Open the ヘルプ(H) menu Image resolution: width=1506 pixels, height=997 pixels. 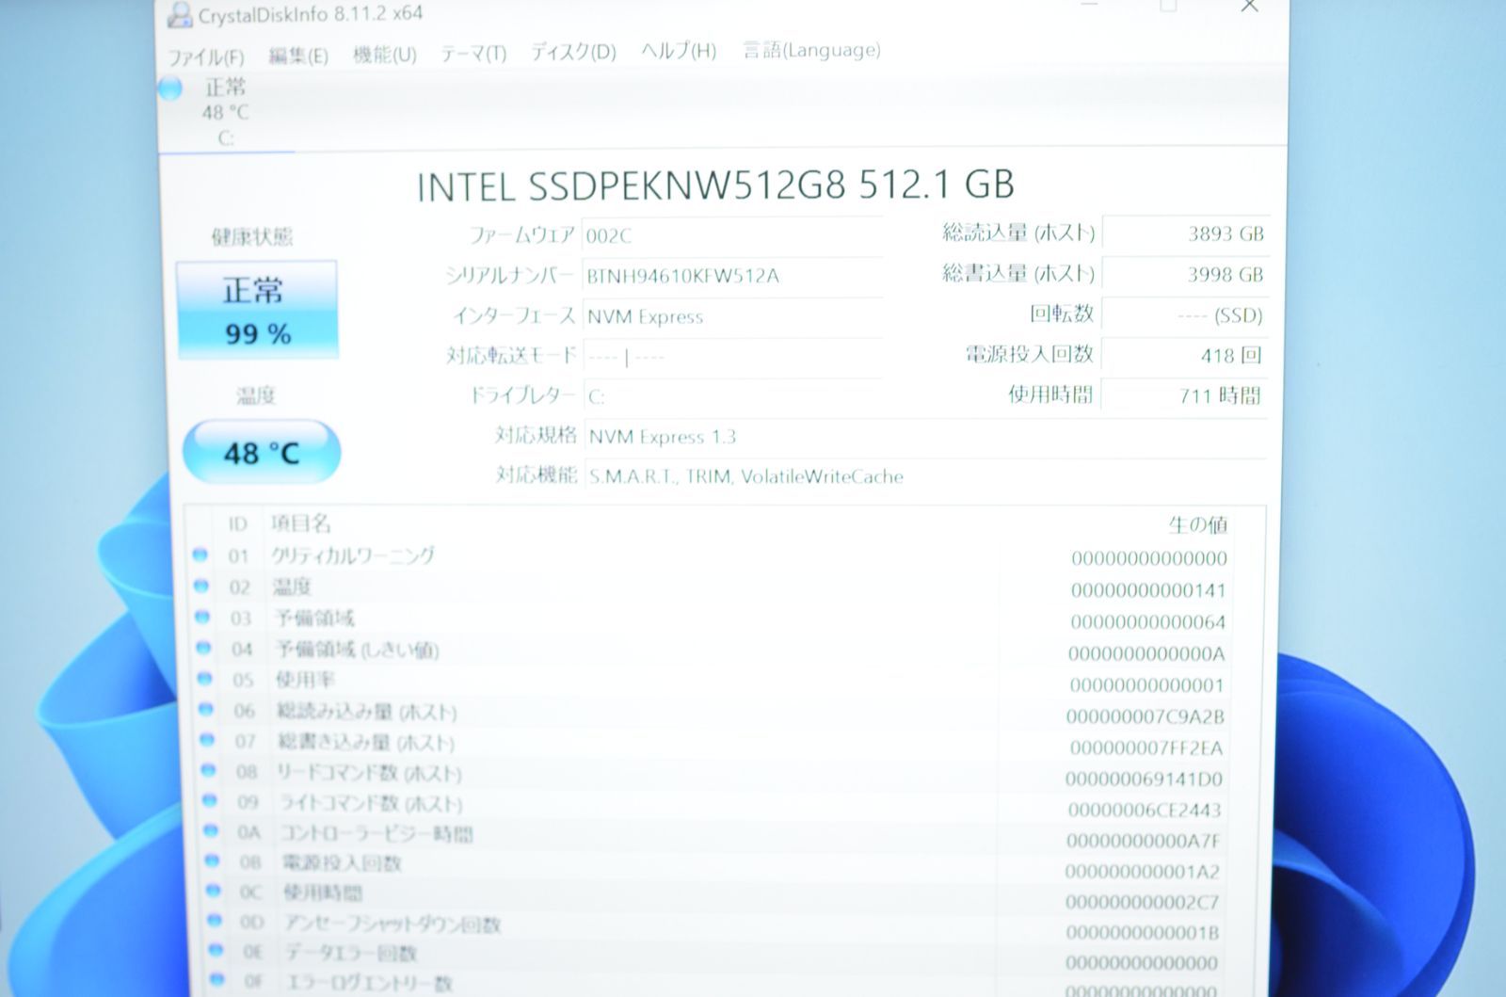click(679, 51)
